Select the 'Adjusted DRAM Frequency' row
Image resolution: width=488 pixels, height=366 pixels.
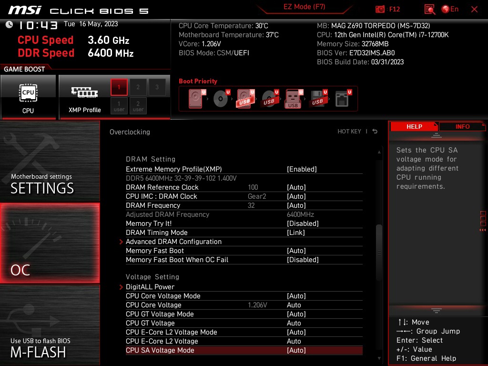point(244,214)
